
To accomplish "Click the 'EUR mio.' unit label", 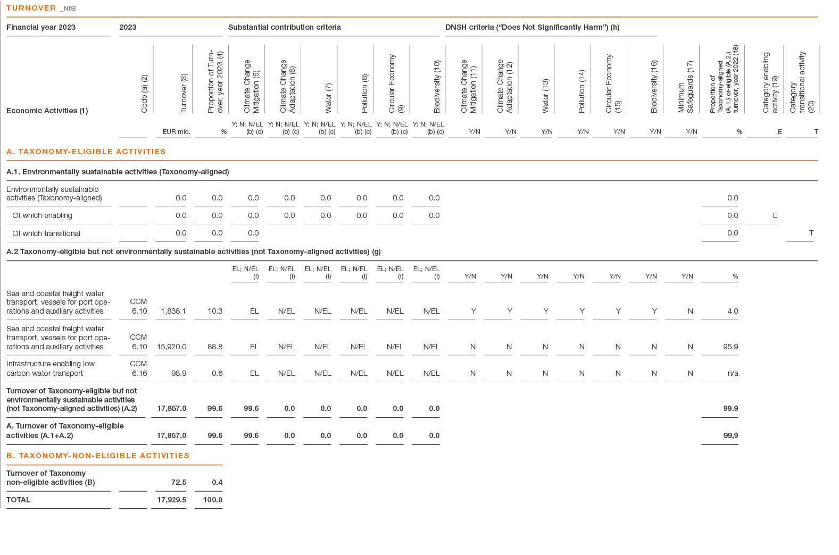I will (176, 131).
